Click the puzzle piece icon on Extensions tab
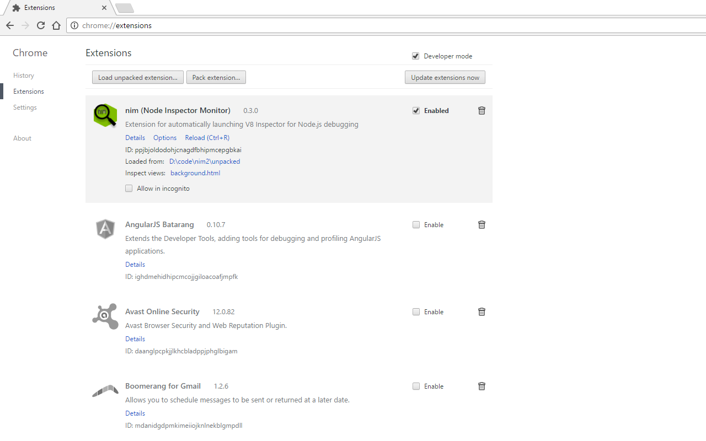The width and height of the screenshot is (706, 441). point(17,8)
